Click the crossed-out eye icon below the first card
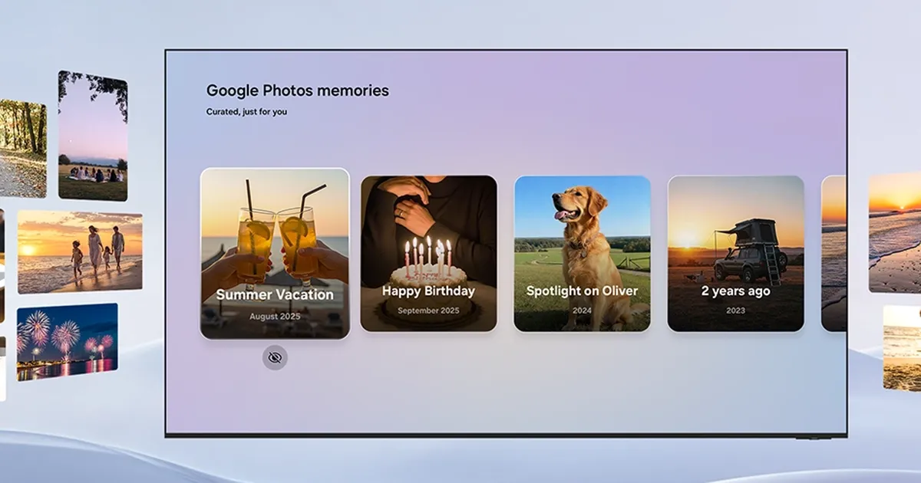The width and height of the screenshot is (921, 483). (x=275, y=357)
